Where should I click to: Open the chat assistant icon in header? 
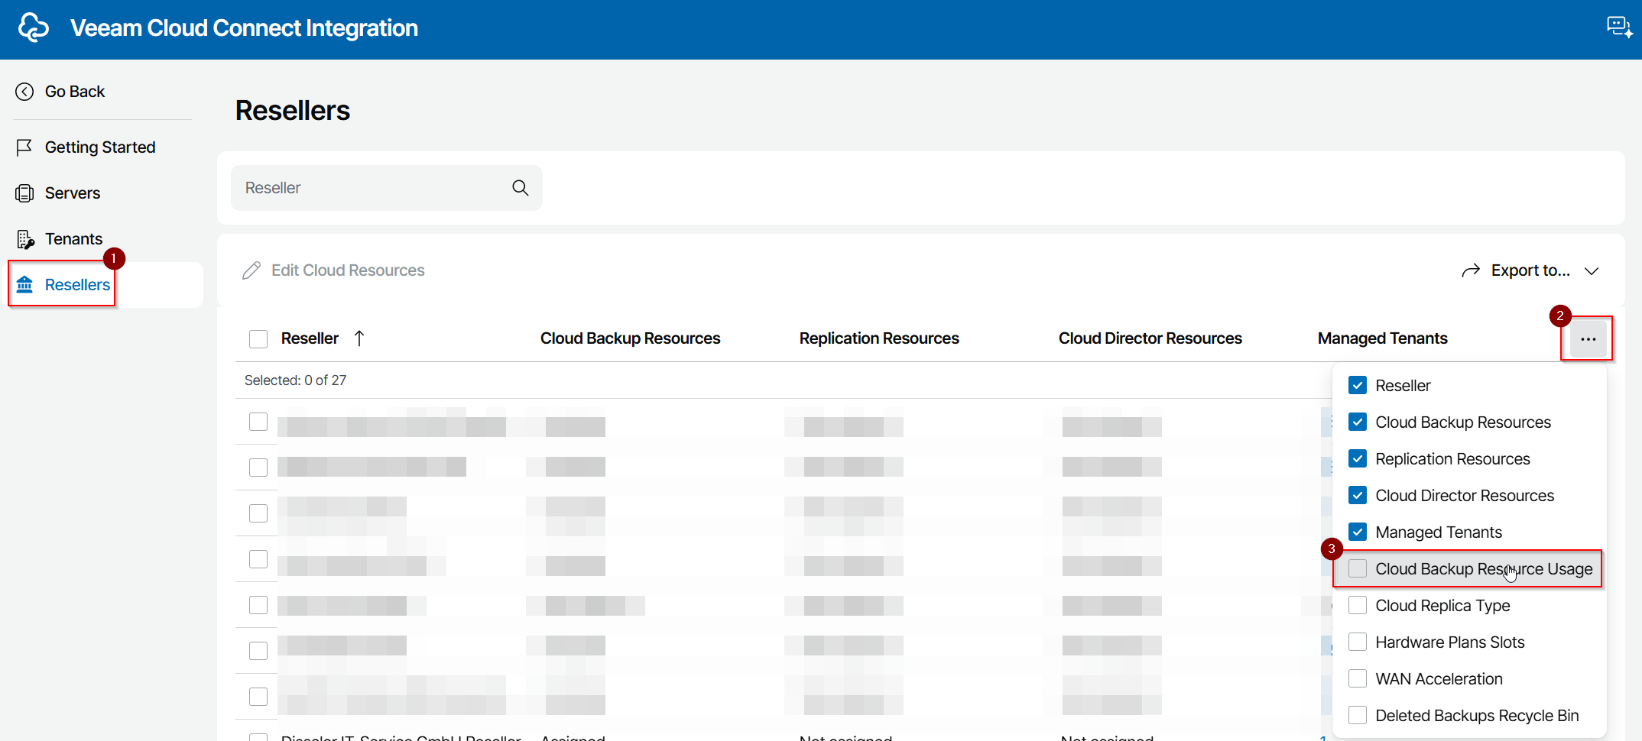(x=1619, y=28)
